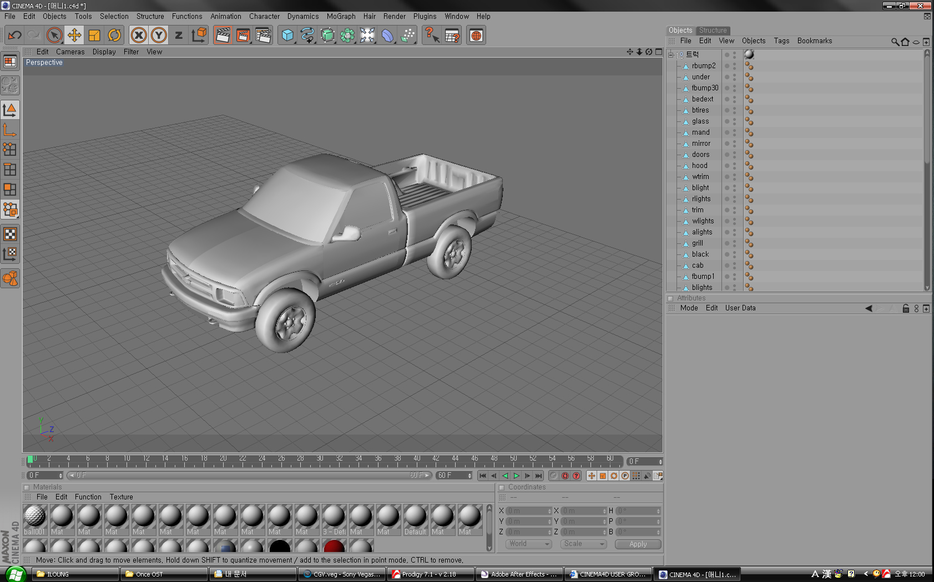Click the texture tag on mirror object
This screenshot has height=582, width=934.
pyautogui.click(x=749, y=144)
